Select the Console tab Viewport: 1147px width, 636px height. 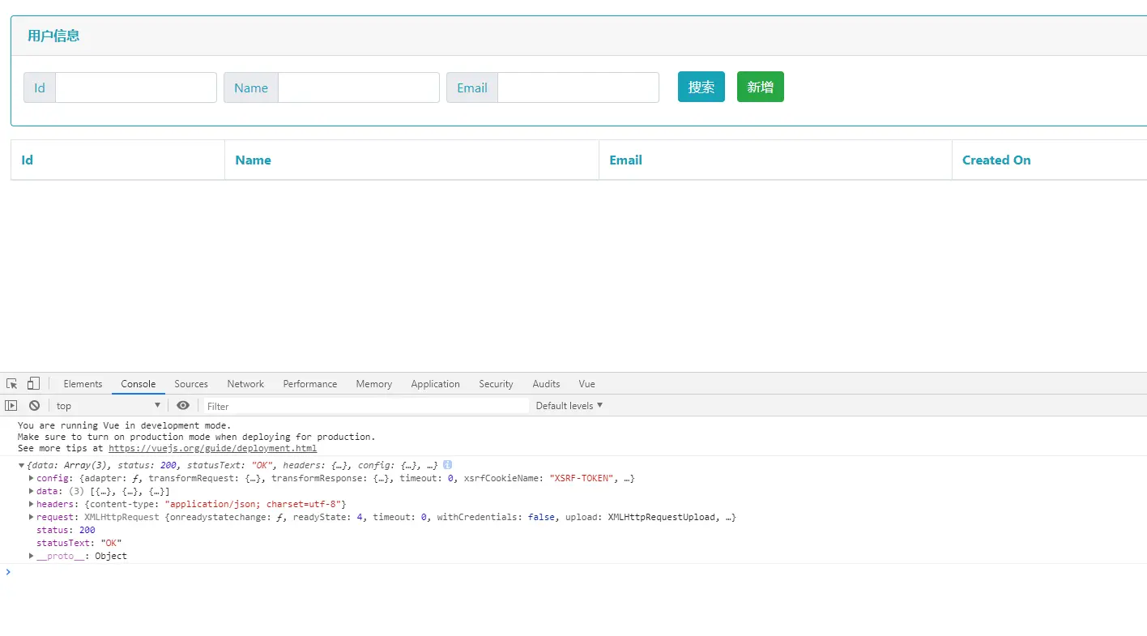pos(139,384)
